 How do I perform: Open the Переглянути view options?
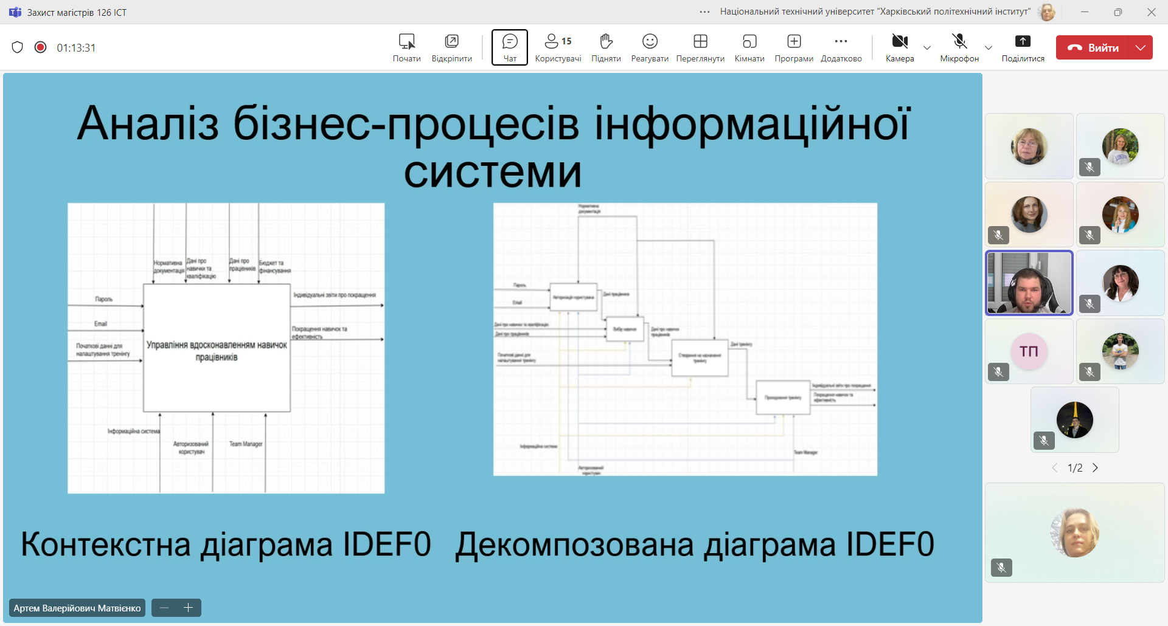pyautogui.click(x=700, y=47)
